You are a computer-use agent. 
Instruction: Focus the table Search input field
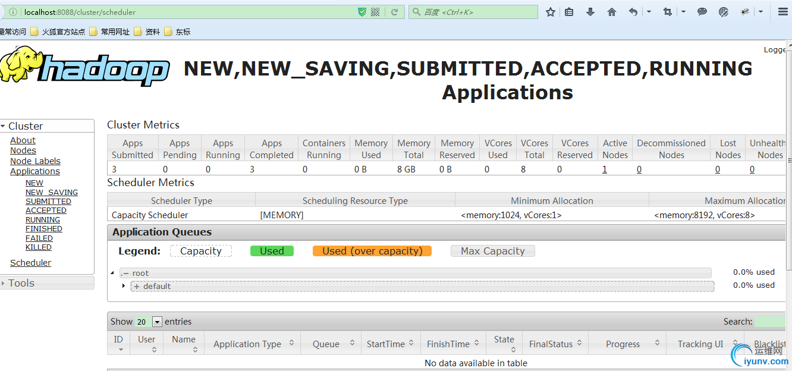tap(771, 322)
